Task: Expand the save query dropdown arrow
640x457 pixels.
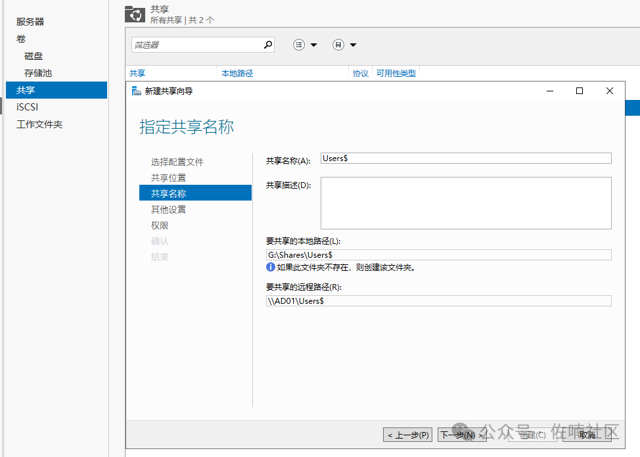Action: pos(353,45)
